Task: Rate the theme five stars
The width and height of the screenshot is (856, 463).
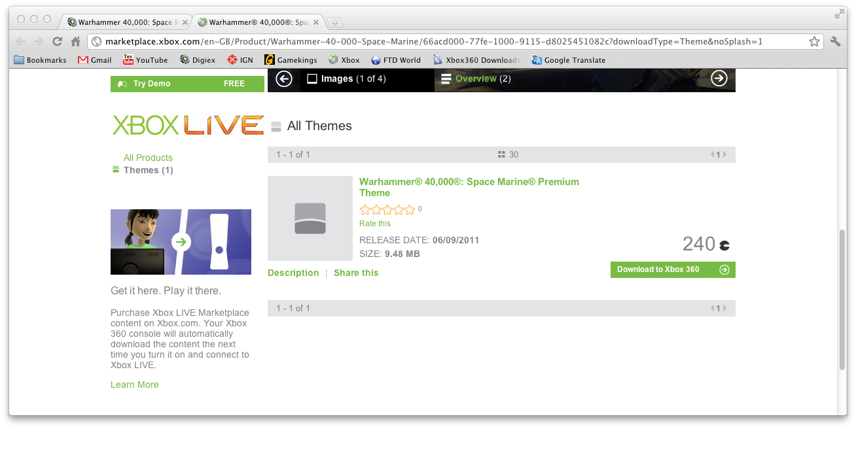Action: coord(410,210)
